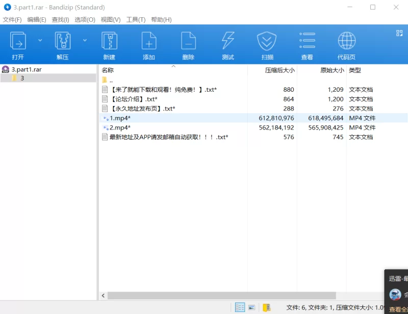Click the original size 565,908,425
The height and width of the screenshot is (314, 408).
coord(326,128)
